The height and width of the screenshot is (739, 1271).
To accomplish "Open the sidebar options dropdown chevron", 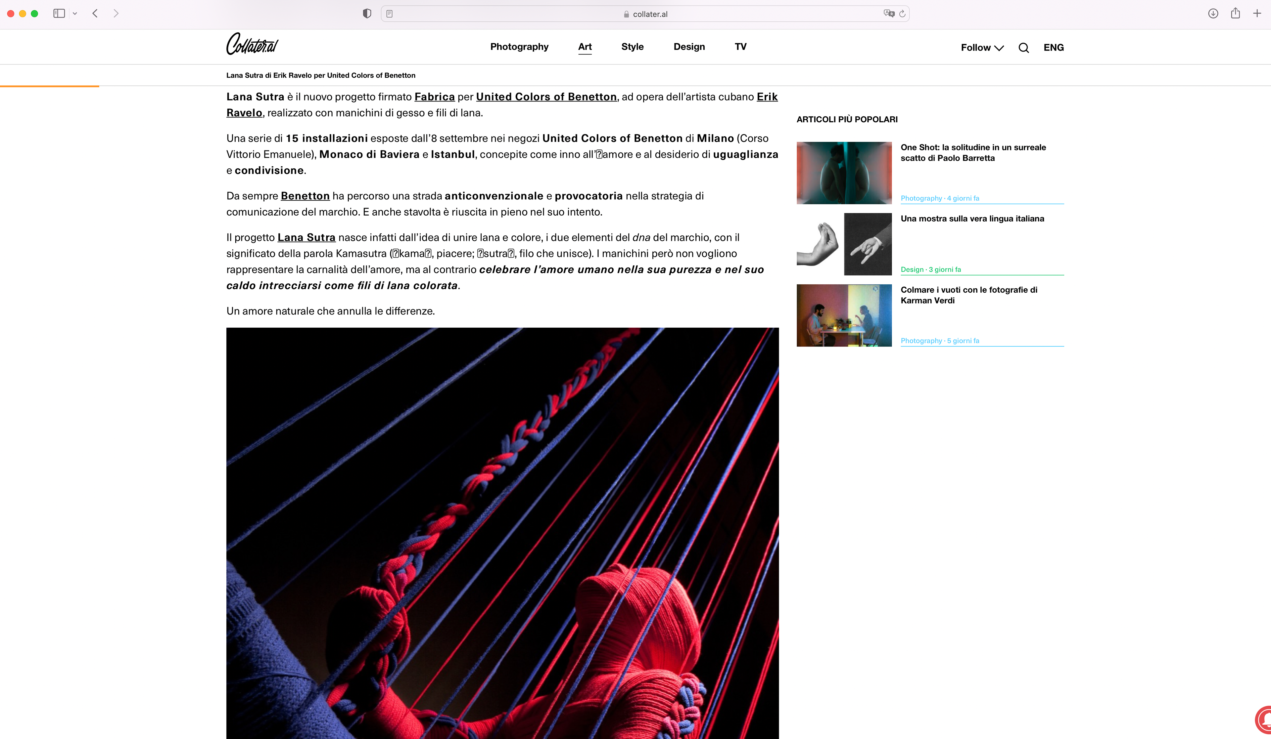I will pyautogui.click(x=75, y=14).
